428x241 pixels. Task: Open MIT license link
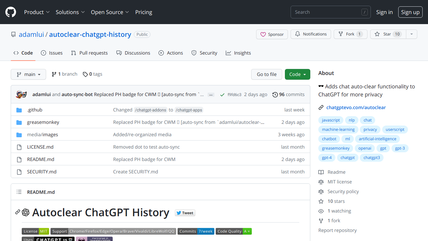(335, 182)
